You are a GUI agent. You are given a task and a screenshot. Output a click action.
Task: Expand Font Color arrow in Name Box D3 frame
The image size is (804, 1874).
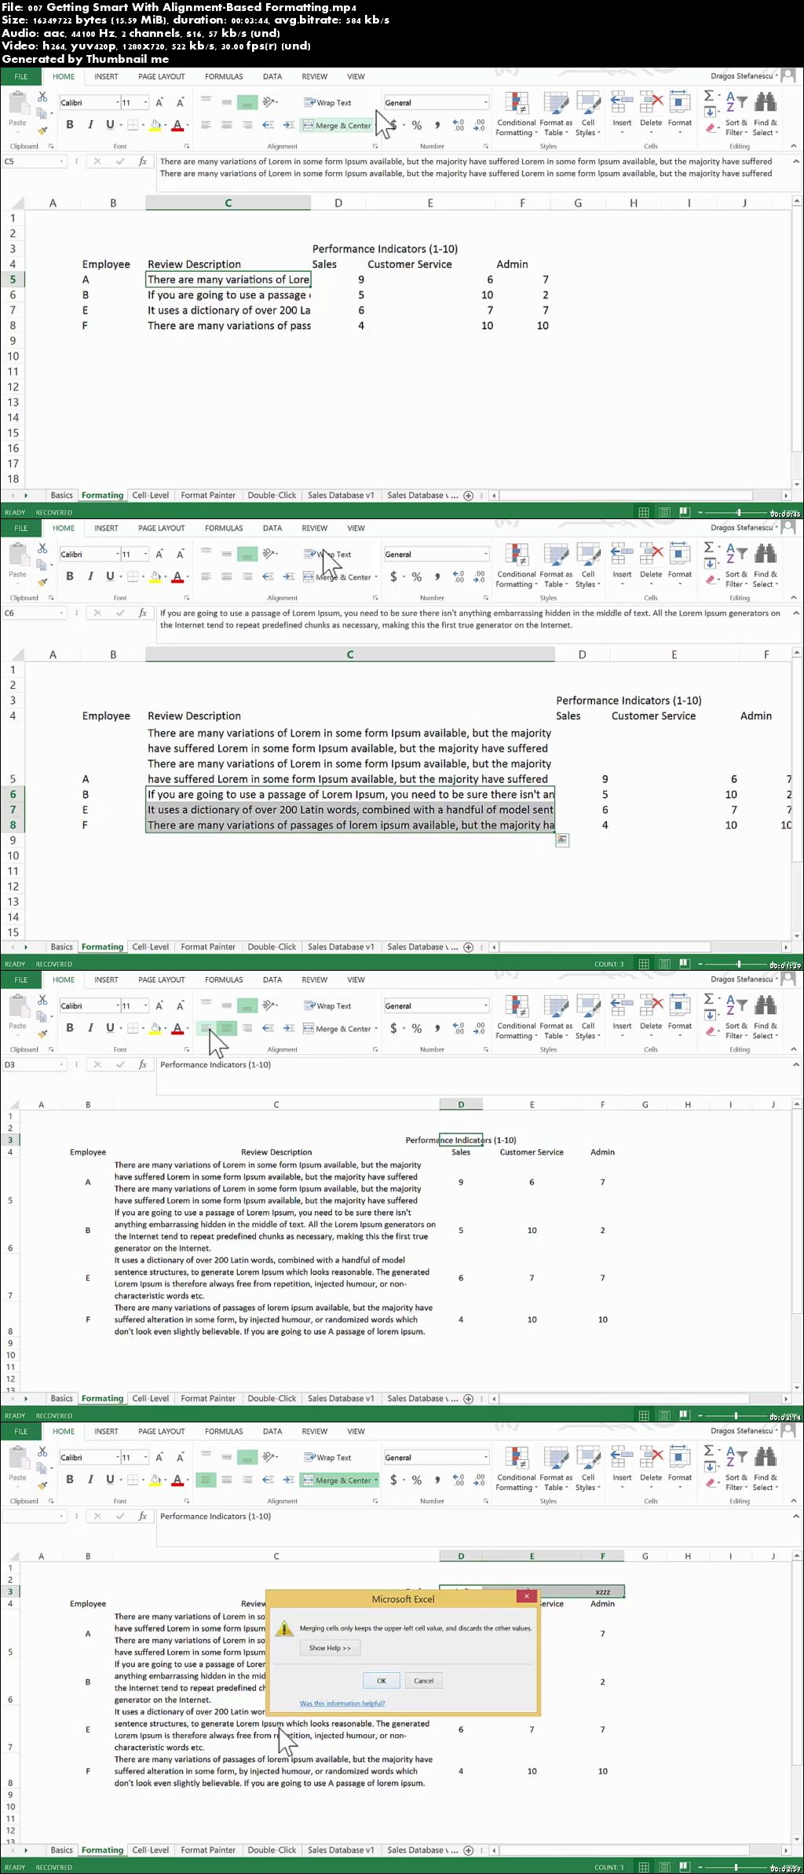click(188, 1028)
